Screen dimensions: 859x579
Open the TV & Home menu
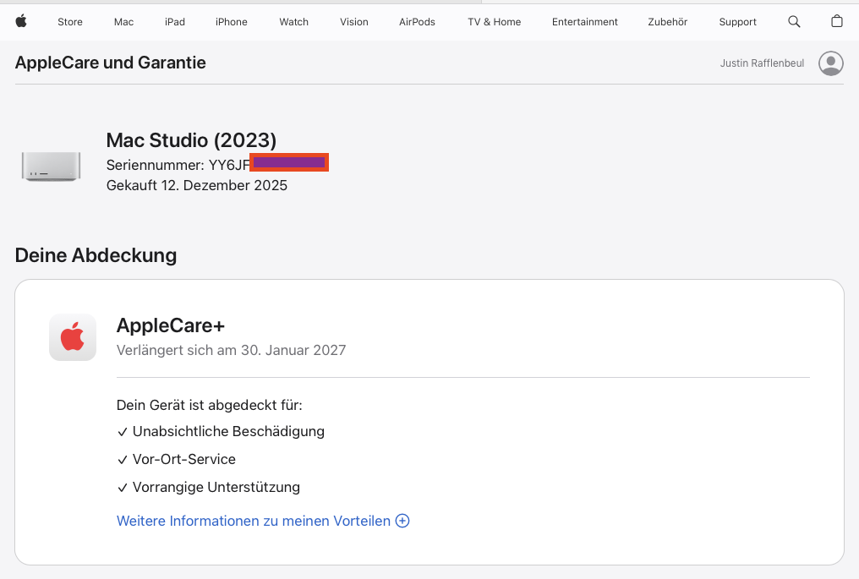[494, 22]
